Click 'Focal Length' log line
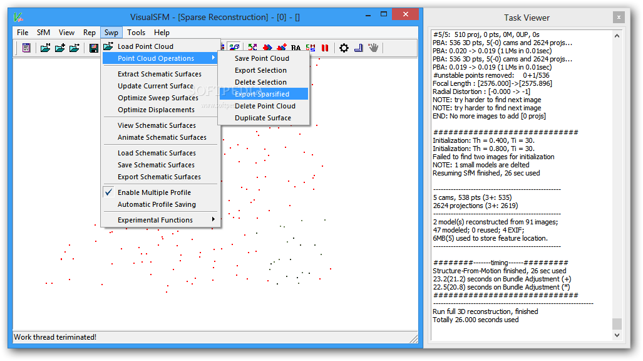The width and height of the screenshot is (643, 361). [x=493, y=83]
